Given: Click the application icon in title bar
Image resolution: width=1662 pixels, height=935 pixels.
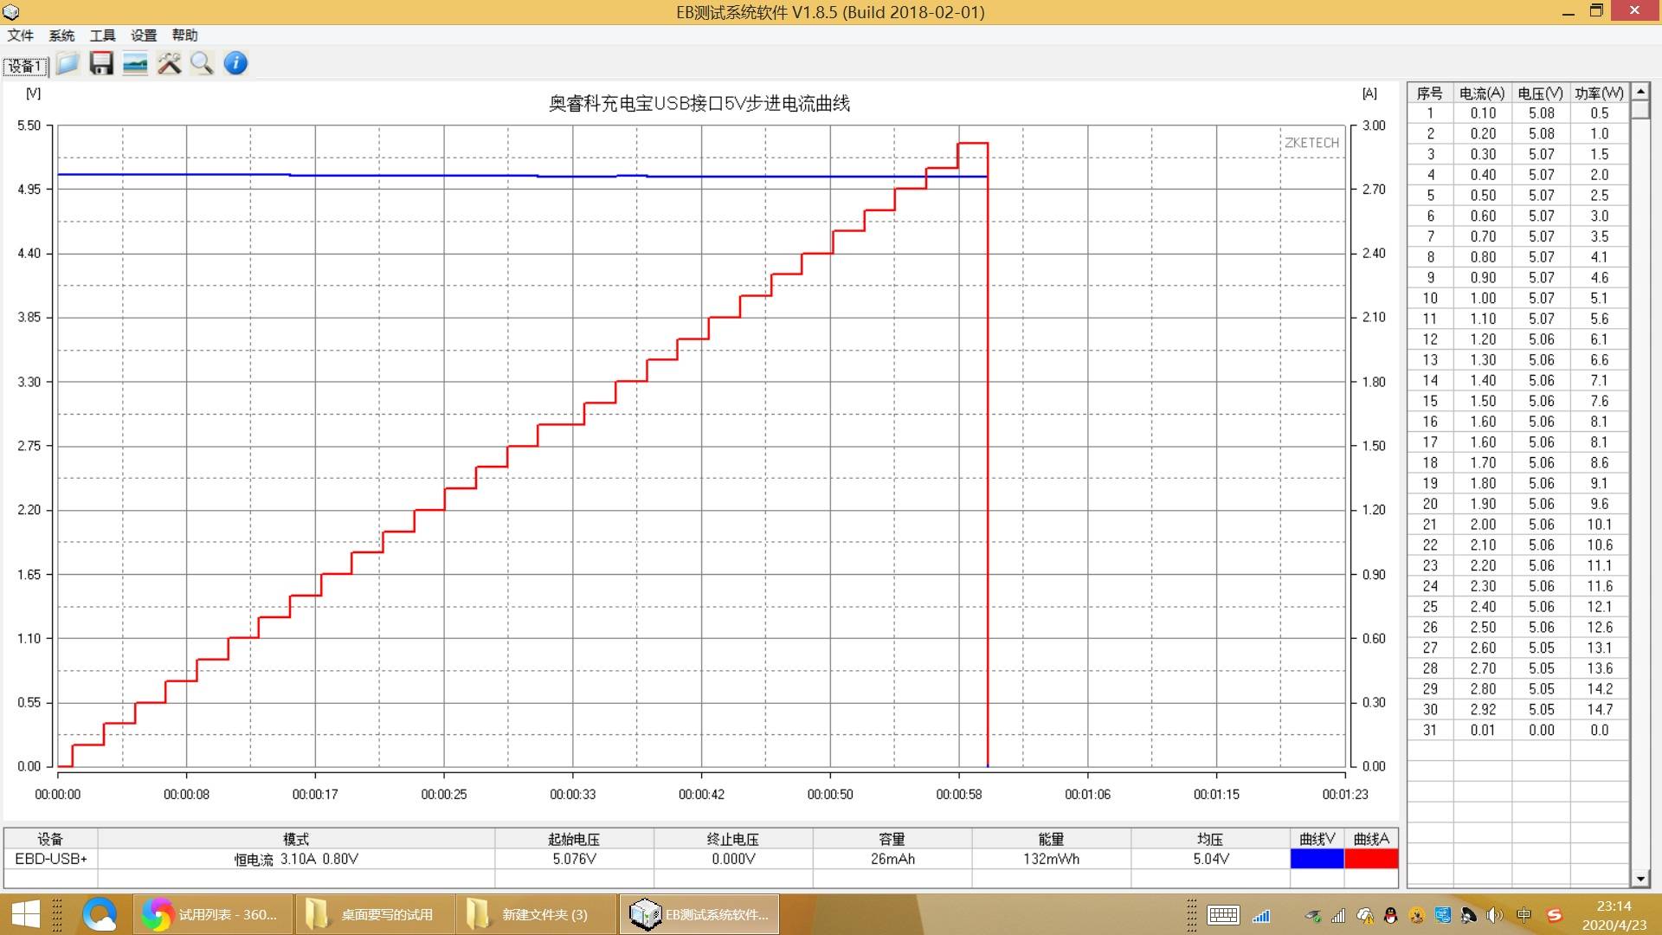Looking at the screenshot, I should click(11, 12).
